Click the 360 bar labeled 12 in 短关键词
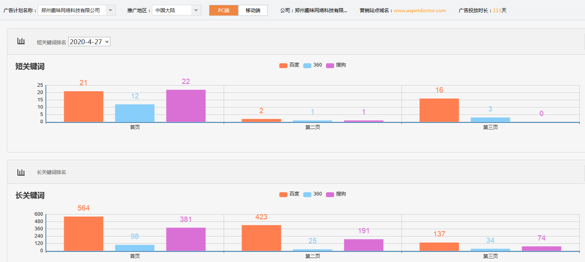 135,113
